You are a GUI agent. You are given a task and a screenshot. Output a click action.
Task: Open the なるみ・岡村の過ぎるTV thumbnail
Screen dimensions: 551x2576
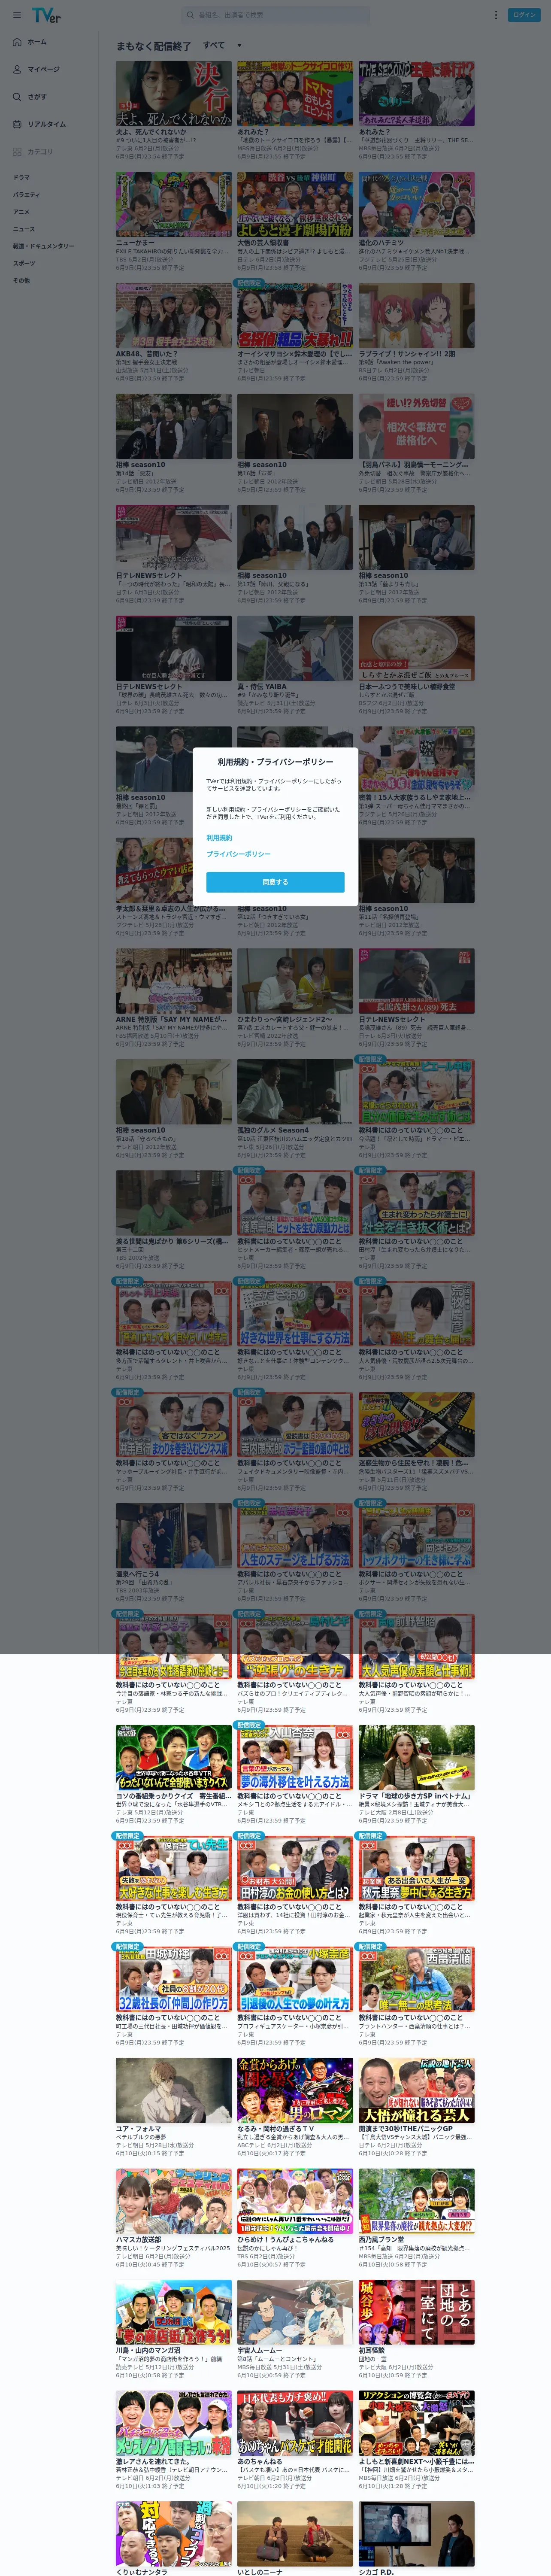click(294, 2091)
